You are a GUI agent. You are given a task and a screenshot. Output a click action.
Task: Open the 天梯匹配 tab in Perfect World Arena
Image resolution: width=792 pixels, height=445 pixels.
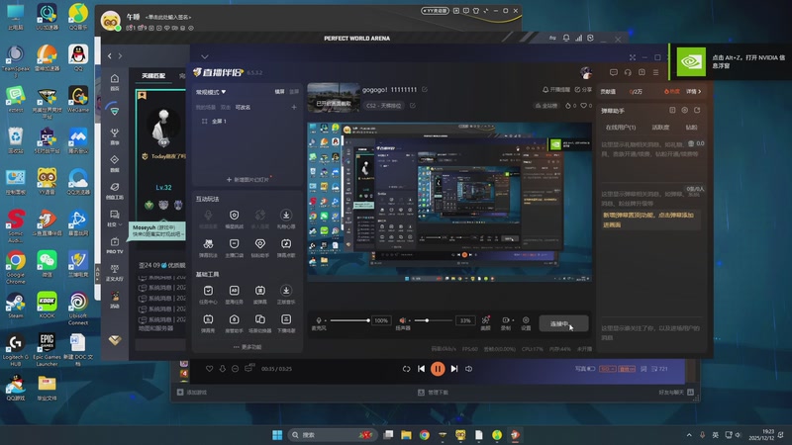[153, 76]
